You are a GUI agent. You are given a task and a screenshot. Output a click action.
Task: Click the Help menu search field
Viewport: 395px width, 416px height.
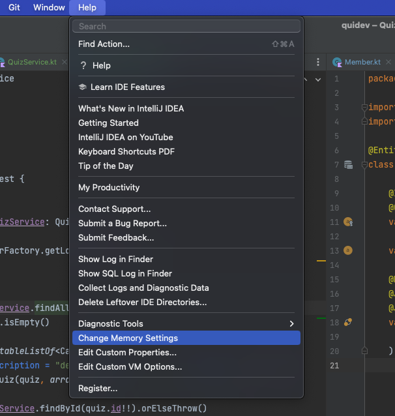(x=186, y=26)
